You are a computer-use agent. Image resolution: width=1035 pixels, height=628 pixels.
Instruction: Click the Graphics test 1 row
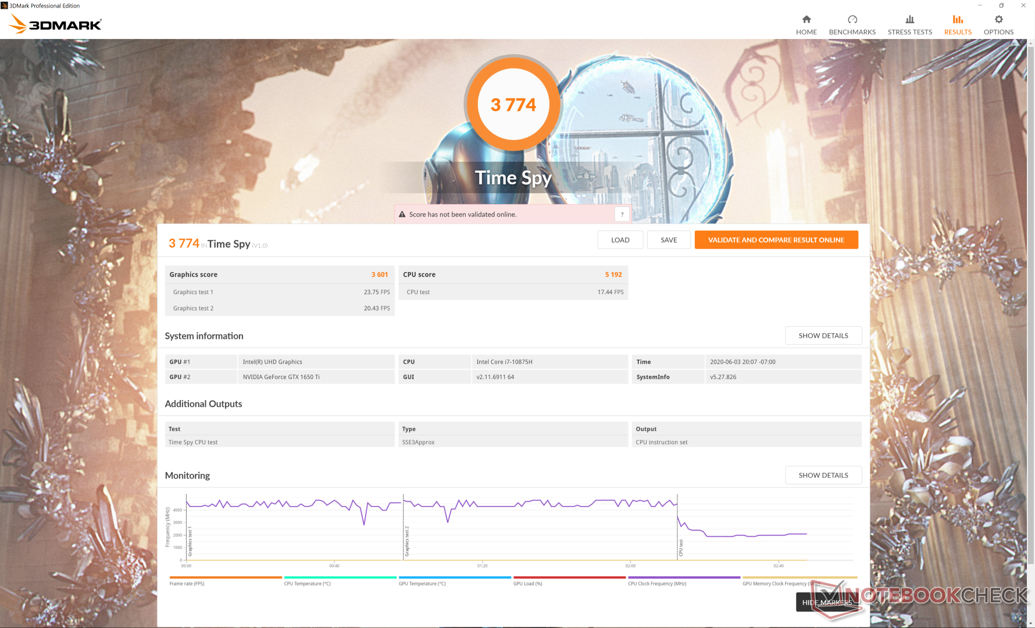(x=280, y=292)
